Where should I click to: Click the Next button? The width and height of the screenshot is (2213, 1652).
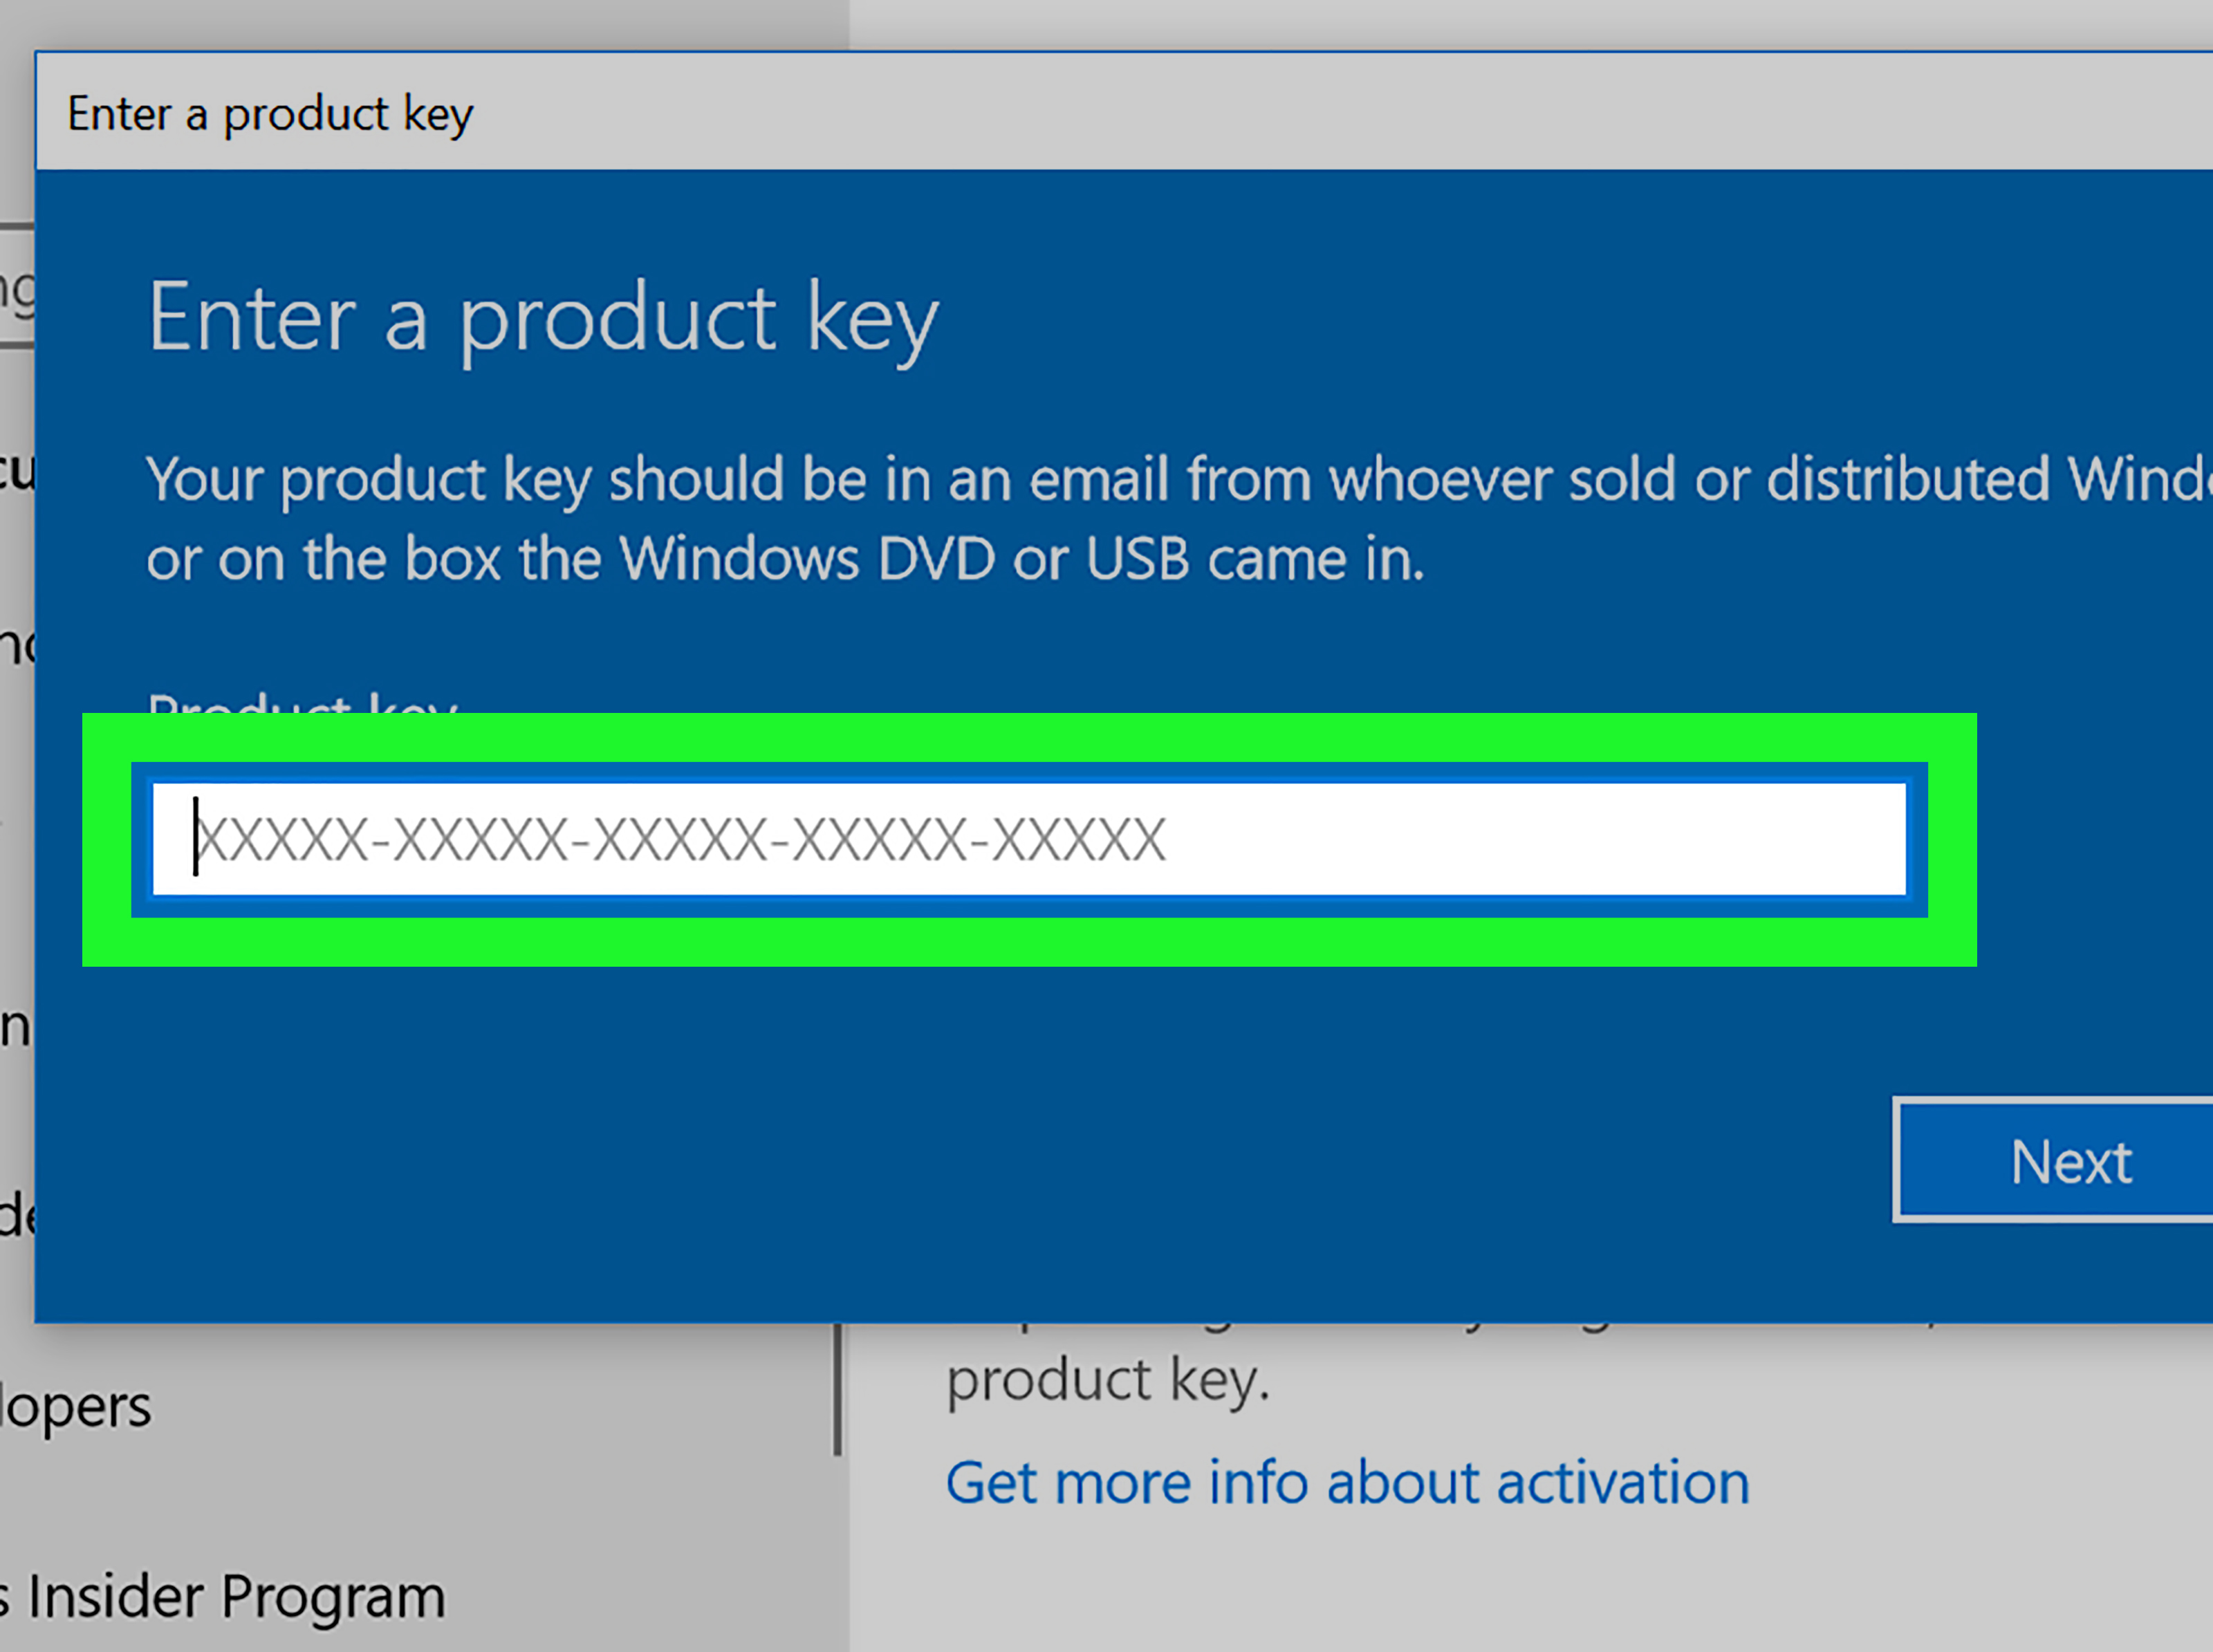[2054, 1160]
